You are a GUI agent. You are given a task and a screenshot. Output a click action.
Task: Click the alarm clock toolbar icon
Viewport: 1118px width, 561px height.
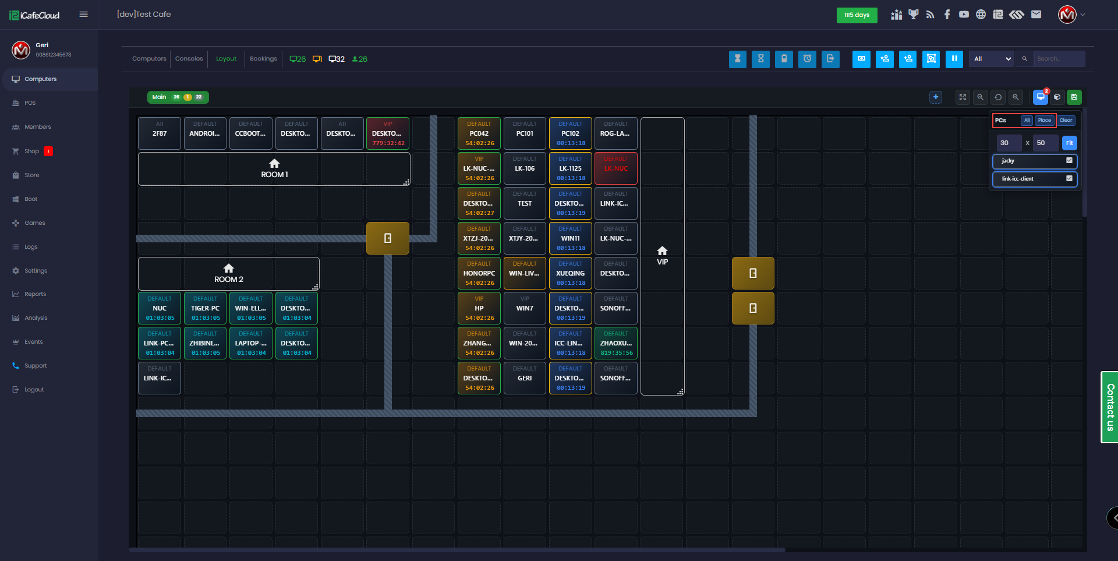pyautogui.click(x=807, y=59)
